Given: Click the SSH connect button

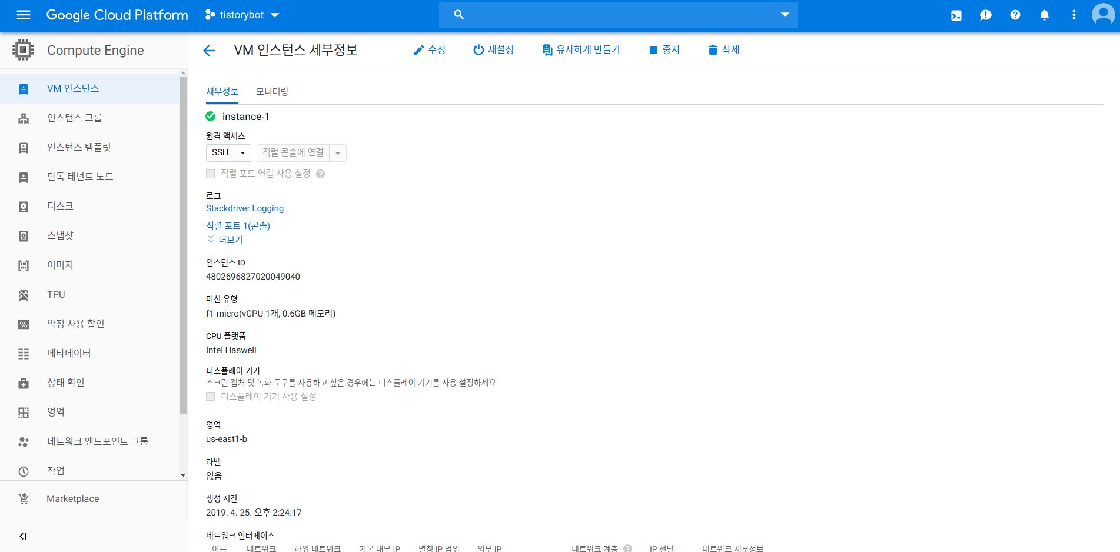Looking at the screenshot, I should [x=220, y=153].
